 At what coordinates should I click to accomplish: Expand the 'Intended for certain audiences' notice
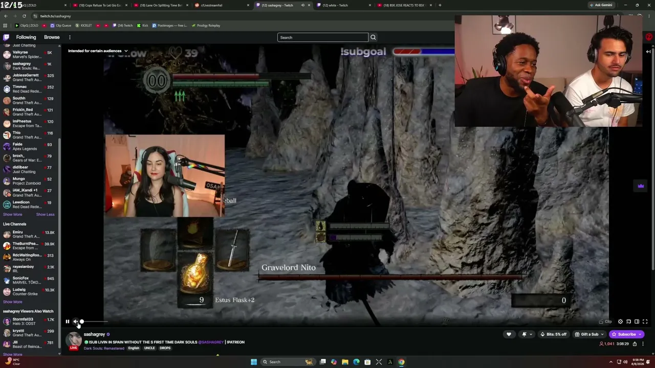pyautogui.click(x=98, y=51)
